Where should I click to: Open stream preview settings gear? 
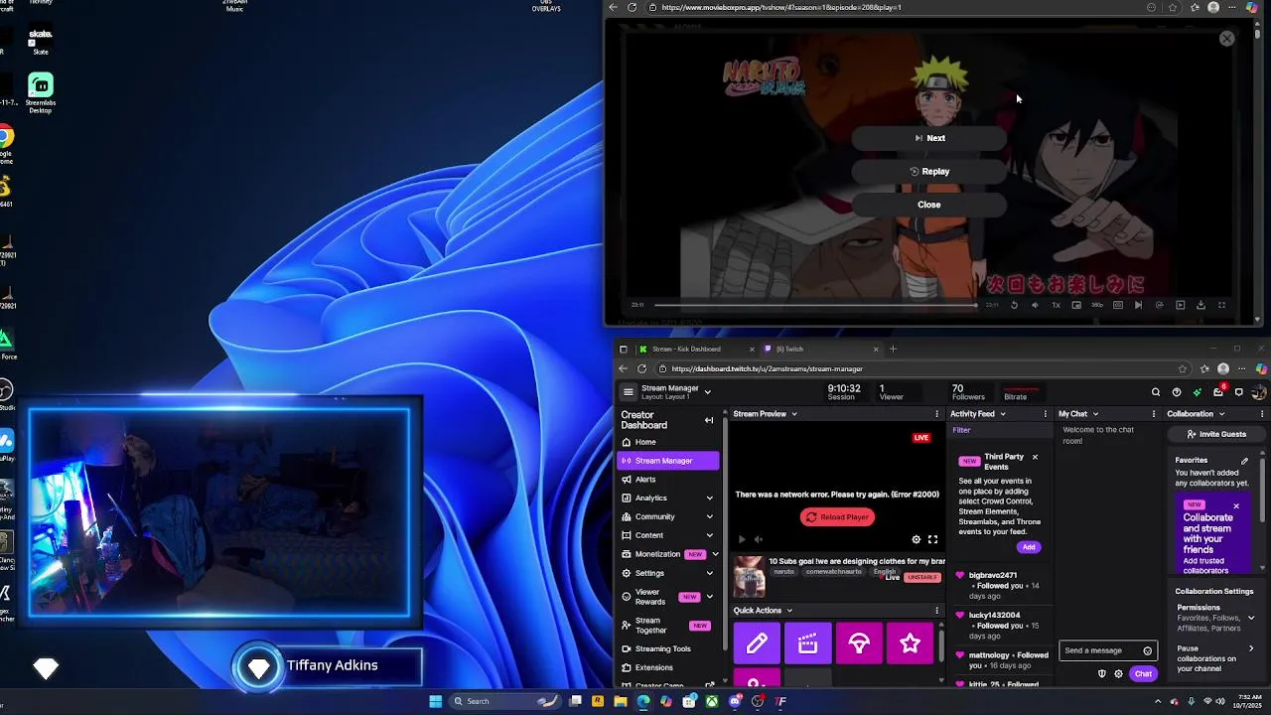(x=917, y=539)
